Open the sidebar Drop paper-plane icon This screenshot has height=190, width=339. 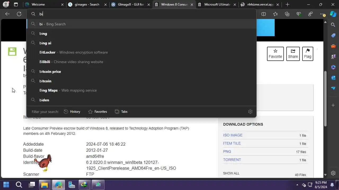333,88
